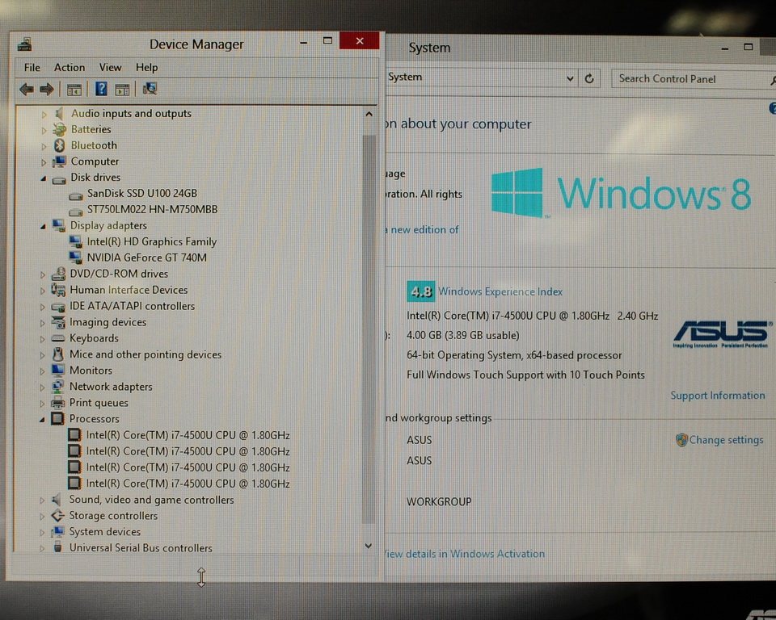
Task: Click the action pane toolbar icon
Action: point(122,90)
